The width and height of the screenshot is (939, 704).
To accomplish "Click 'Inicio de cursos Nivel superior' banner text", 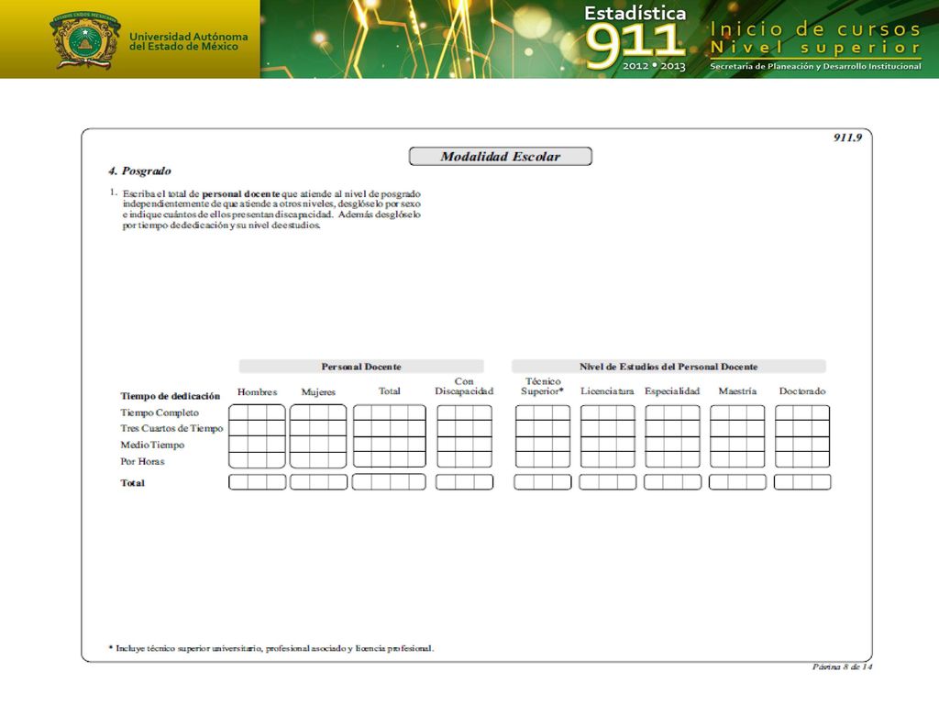I will [815, 38].
